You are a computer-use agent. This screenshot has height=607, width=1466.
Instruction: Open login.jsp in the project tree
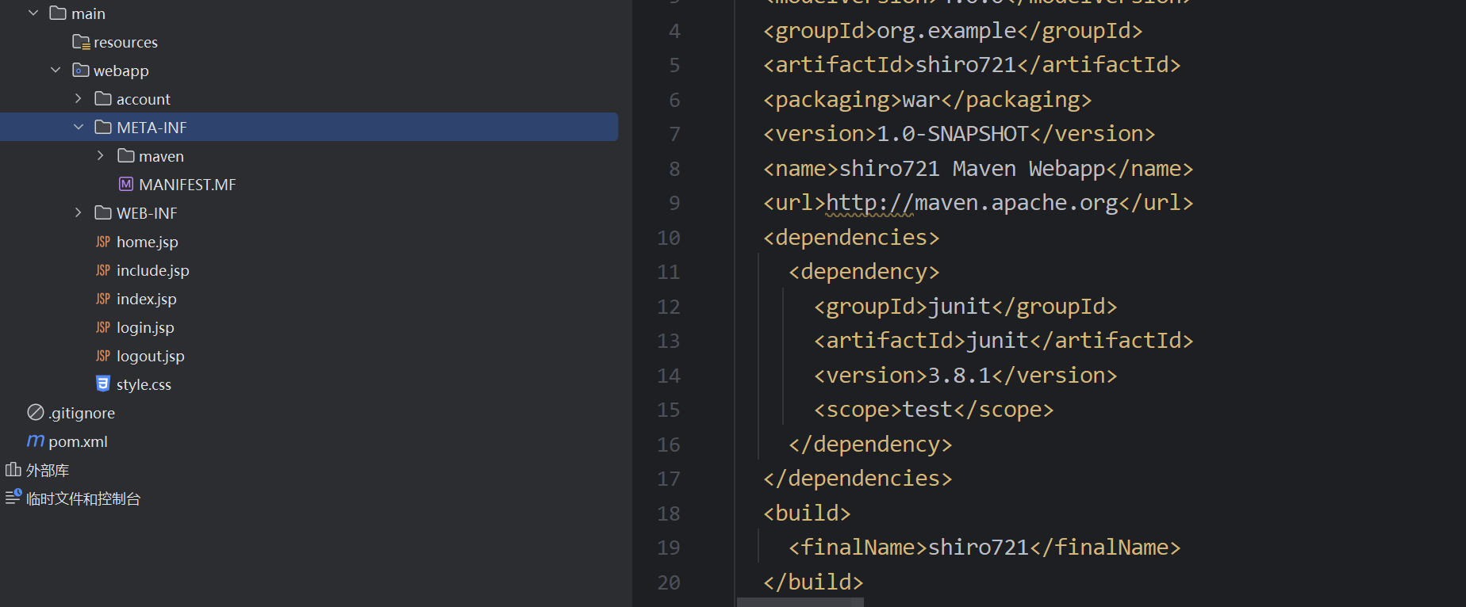tap(145, 327)
